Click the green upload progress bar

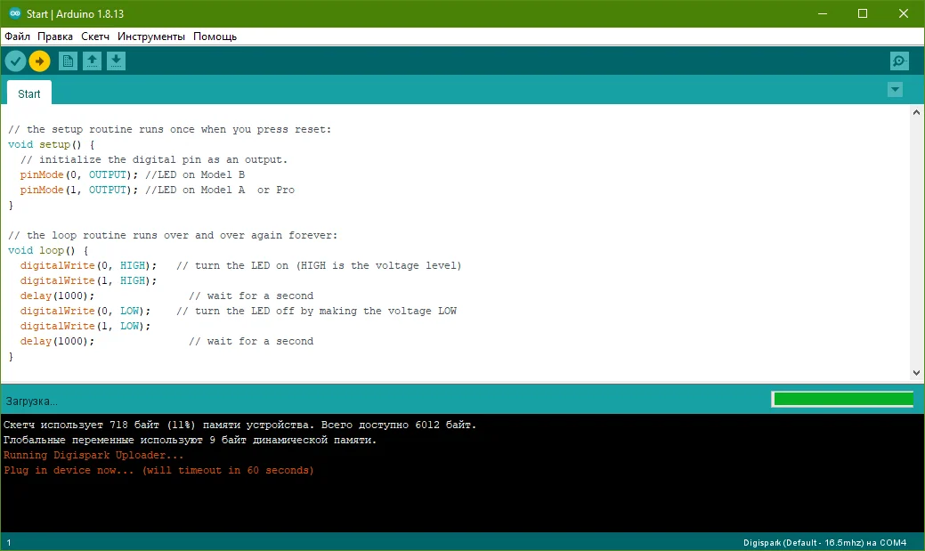click(x=843, y=400)
